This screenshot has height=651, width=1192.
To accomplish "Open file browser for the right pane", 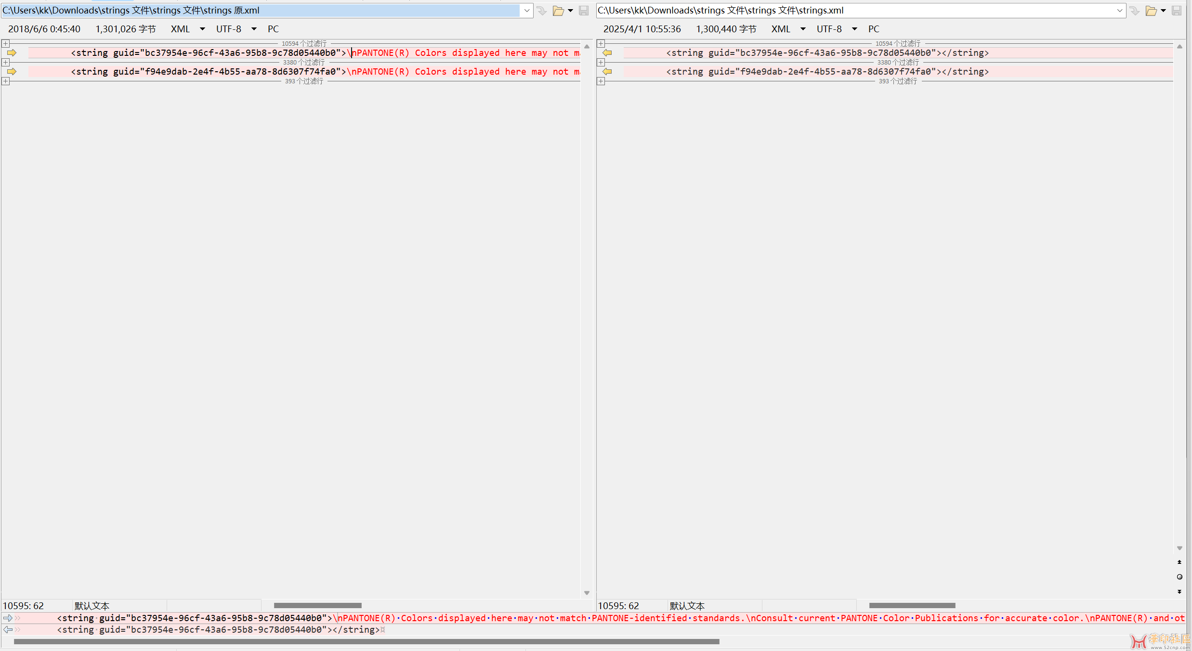I will [1151, 11].
